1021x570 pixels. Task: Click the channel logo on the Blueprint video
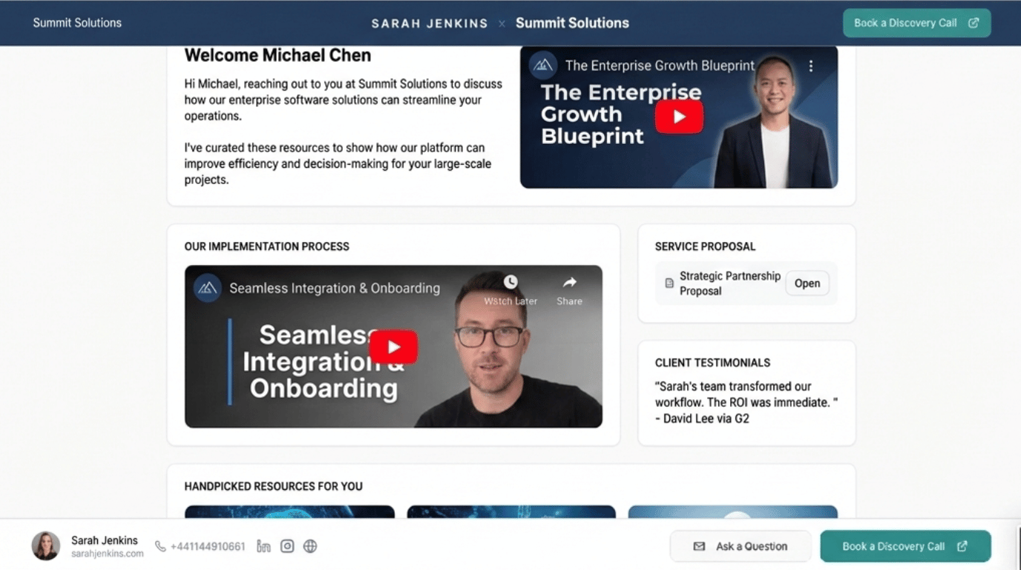tap(543, 65)
